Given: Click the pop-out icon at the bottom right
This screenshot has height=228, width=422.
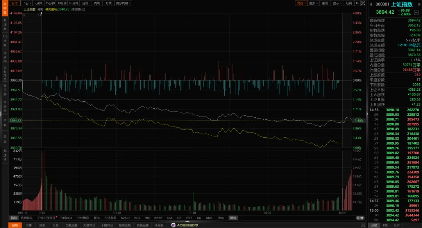Looking at the screenshot, I should pyautogui.click(x=363, y=225).
